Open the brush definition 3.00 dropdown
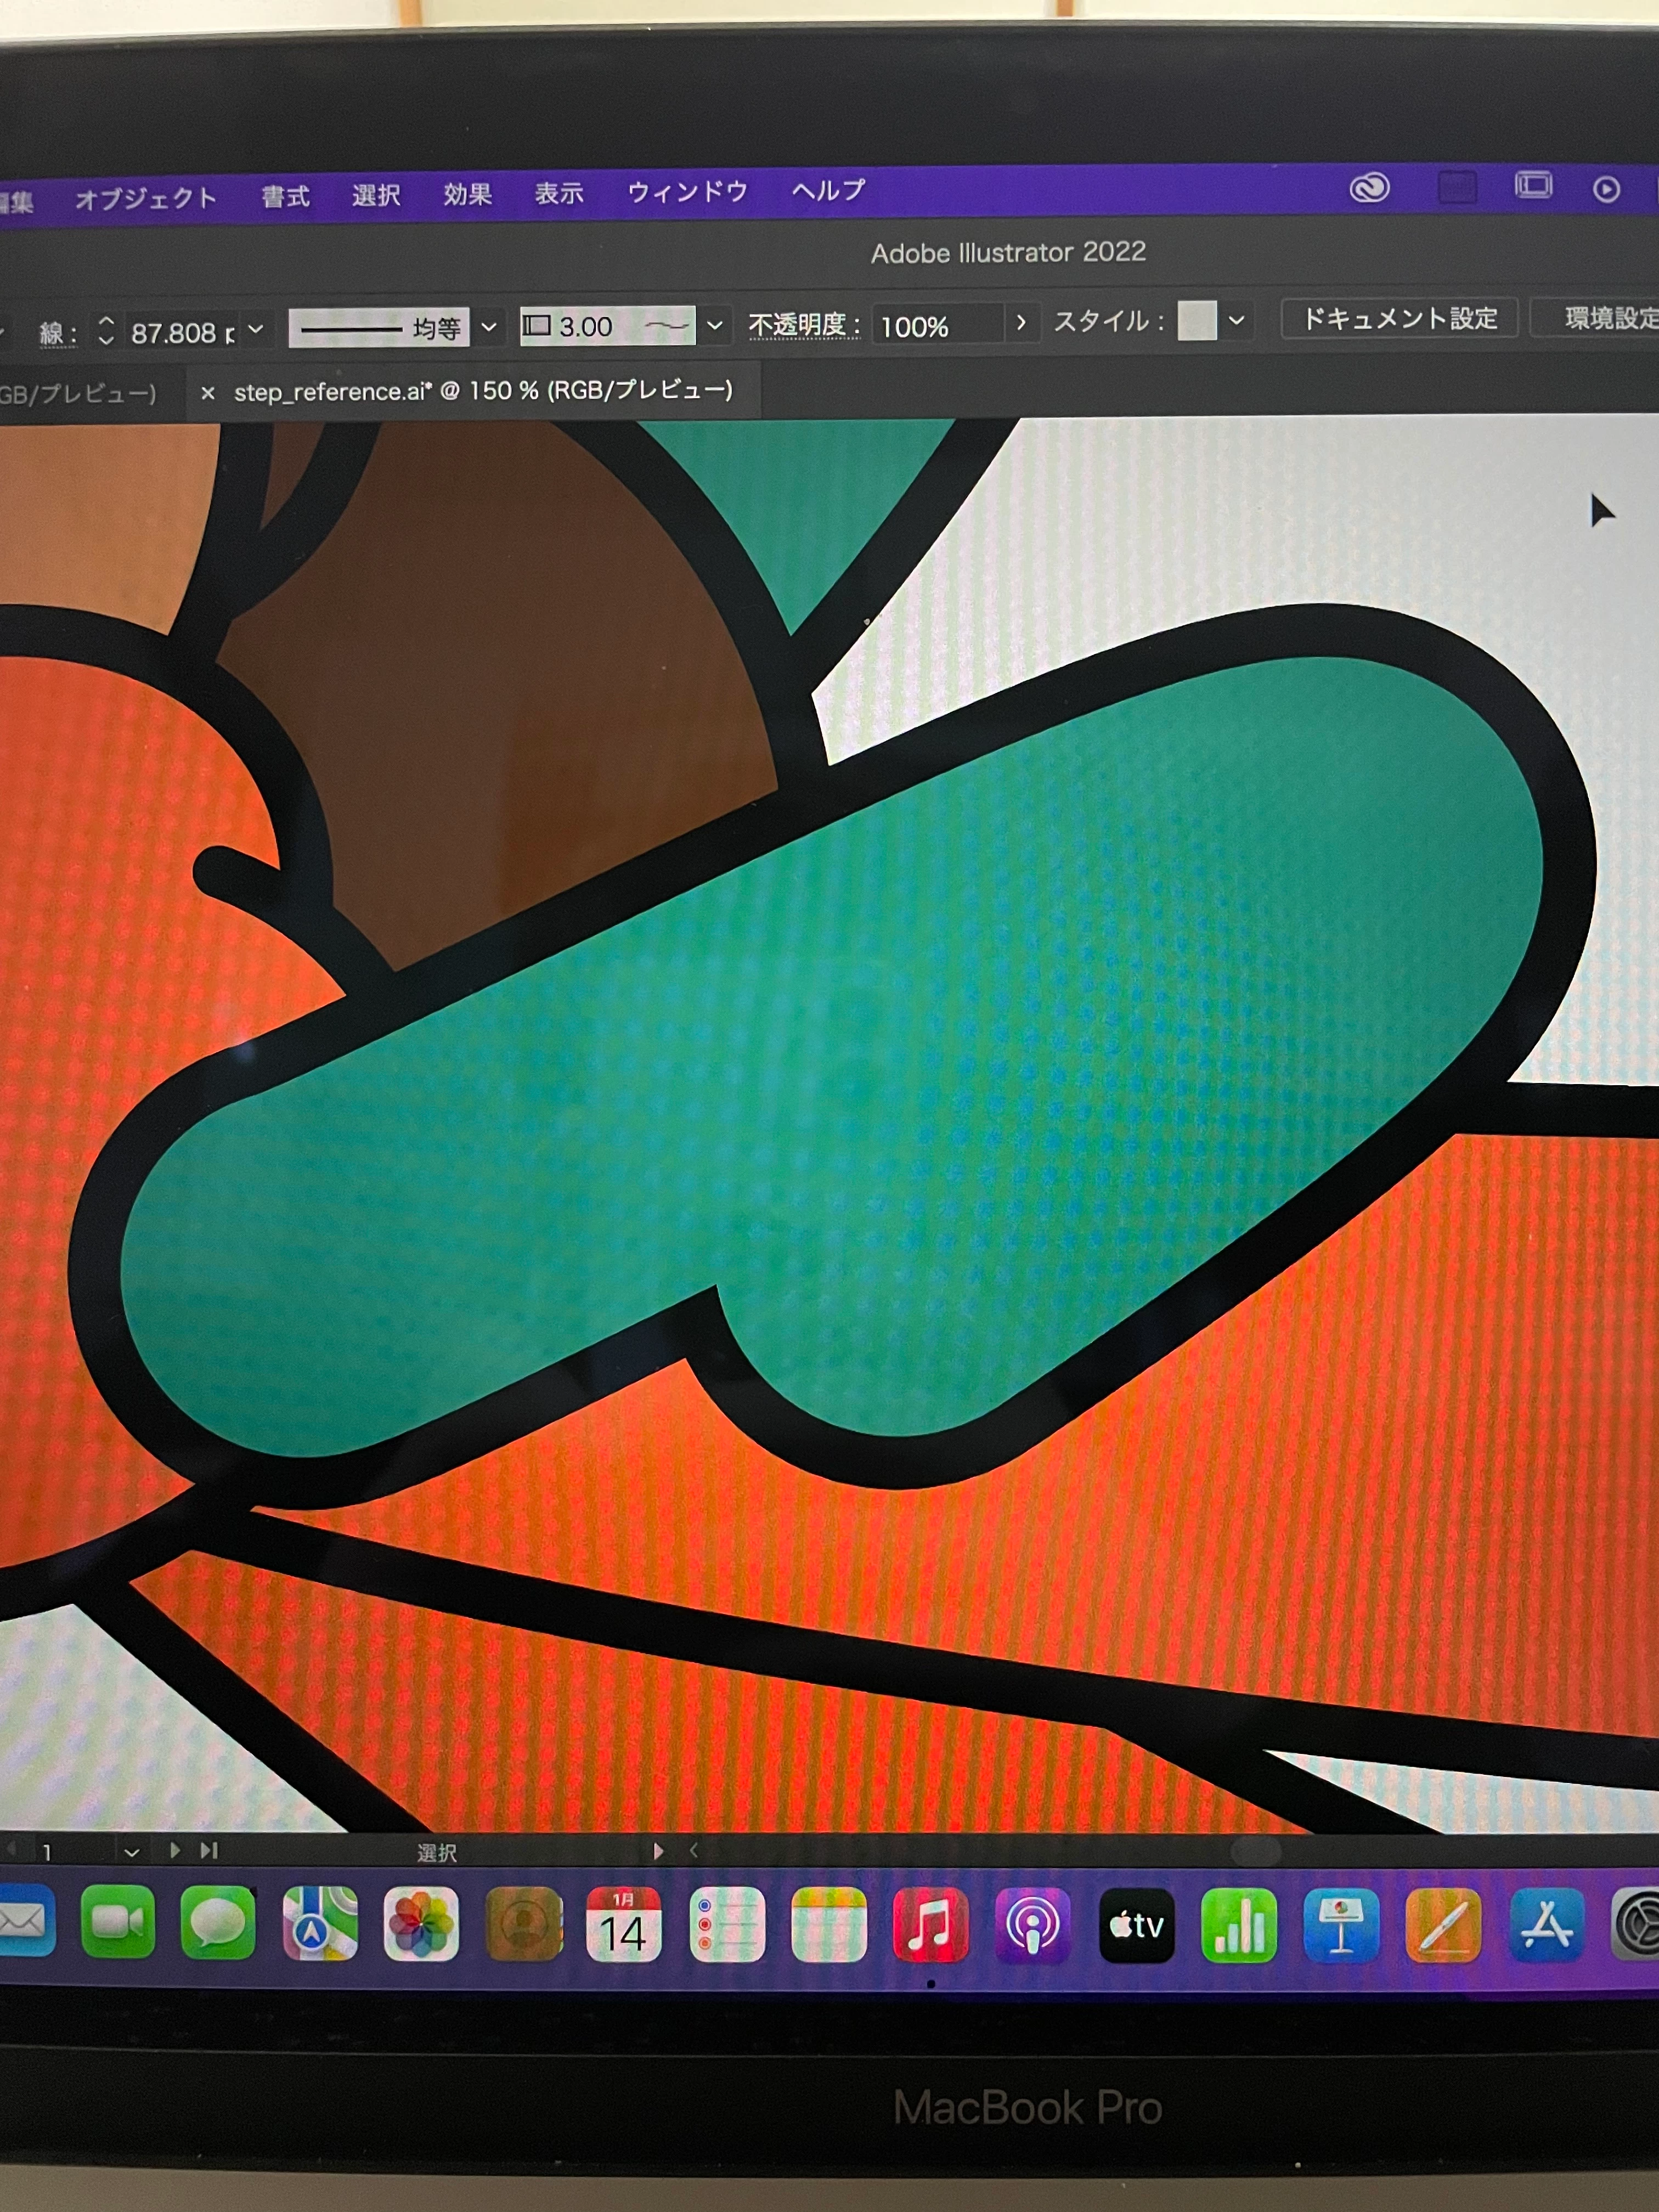The height and width of the screenshot is (2212, 1659). click(714, 325)
